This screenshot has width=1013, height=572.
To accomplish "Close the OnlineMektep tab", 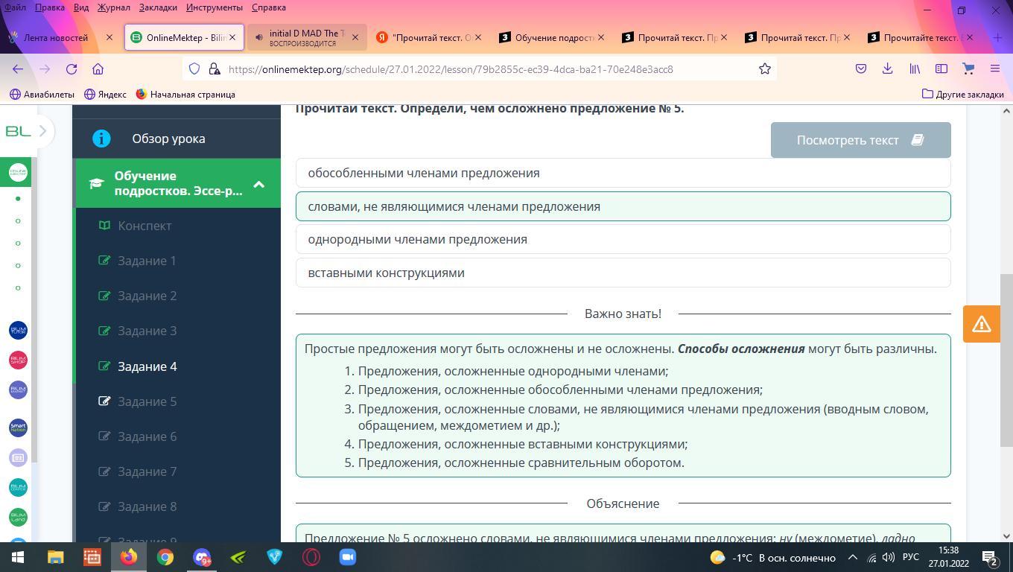I will click(x=232, y=37).
